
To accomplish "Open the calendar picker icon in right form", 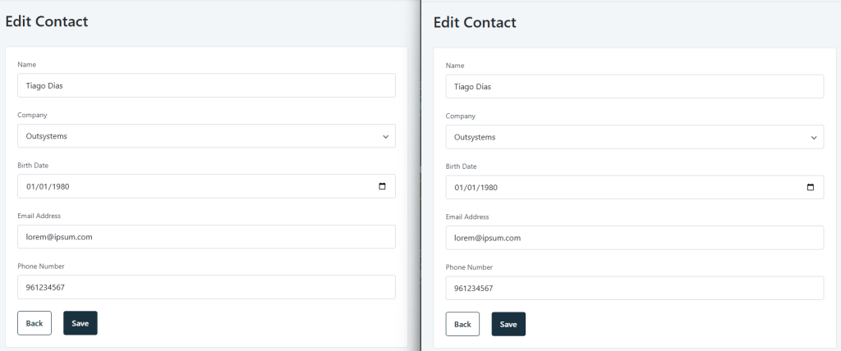I will coord(811,188).
